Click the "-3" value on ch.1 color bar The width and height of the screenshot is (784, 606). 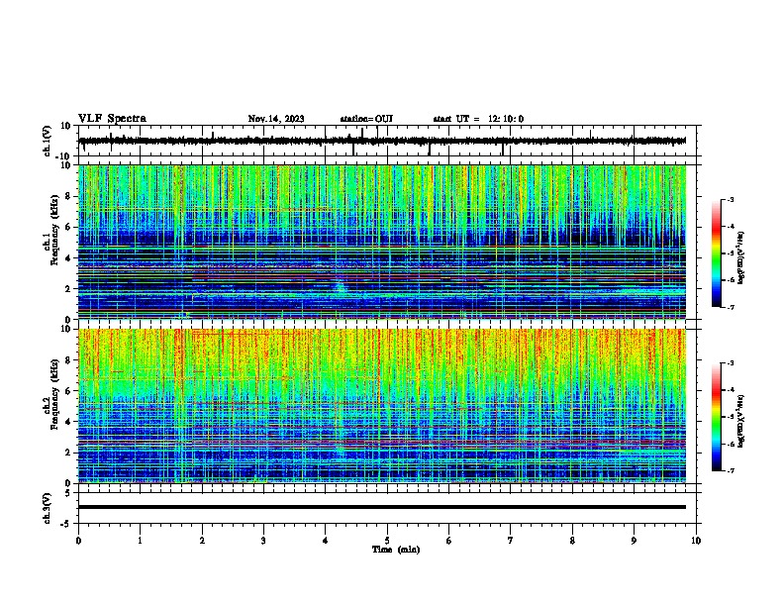pyautogui.click(x=730, y=200)
